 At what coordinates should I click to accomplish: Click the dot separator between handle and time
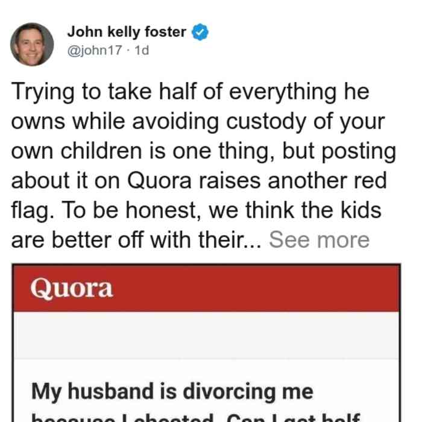tap(128, 51)
